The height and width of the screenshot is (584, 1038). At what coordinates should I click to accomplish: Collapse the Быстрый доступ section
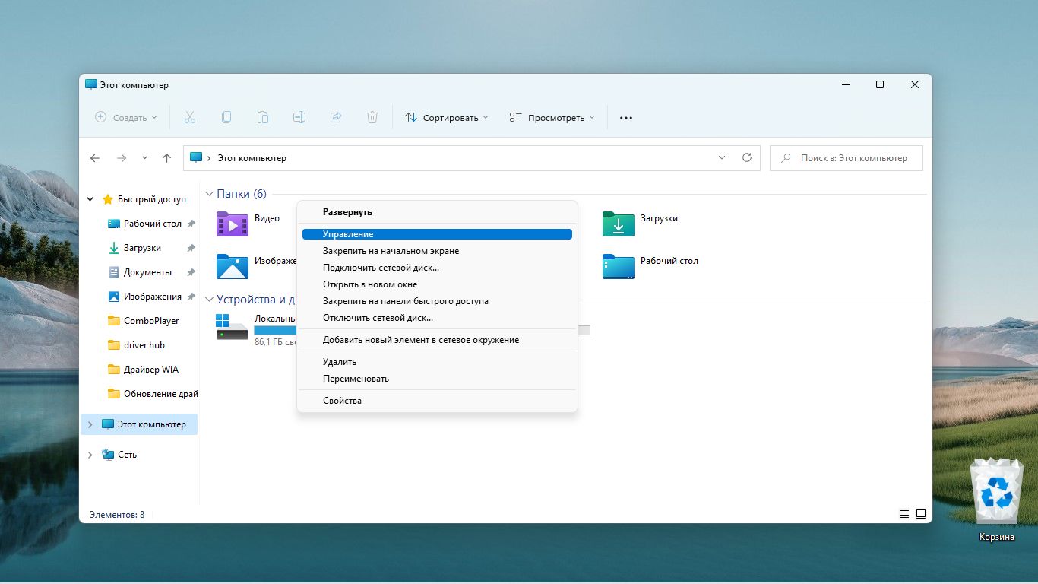click(90, 199)
